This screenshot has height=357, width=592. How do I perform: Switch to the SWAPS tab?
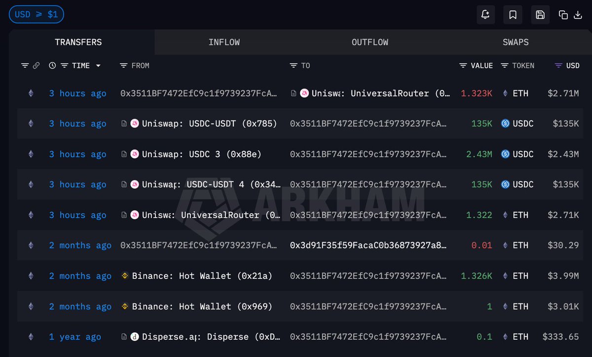pos(516,42)
